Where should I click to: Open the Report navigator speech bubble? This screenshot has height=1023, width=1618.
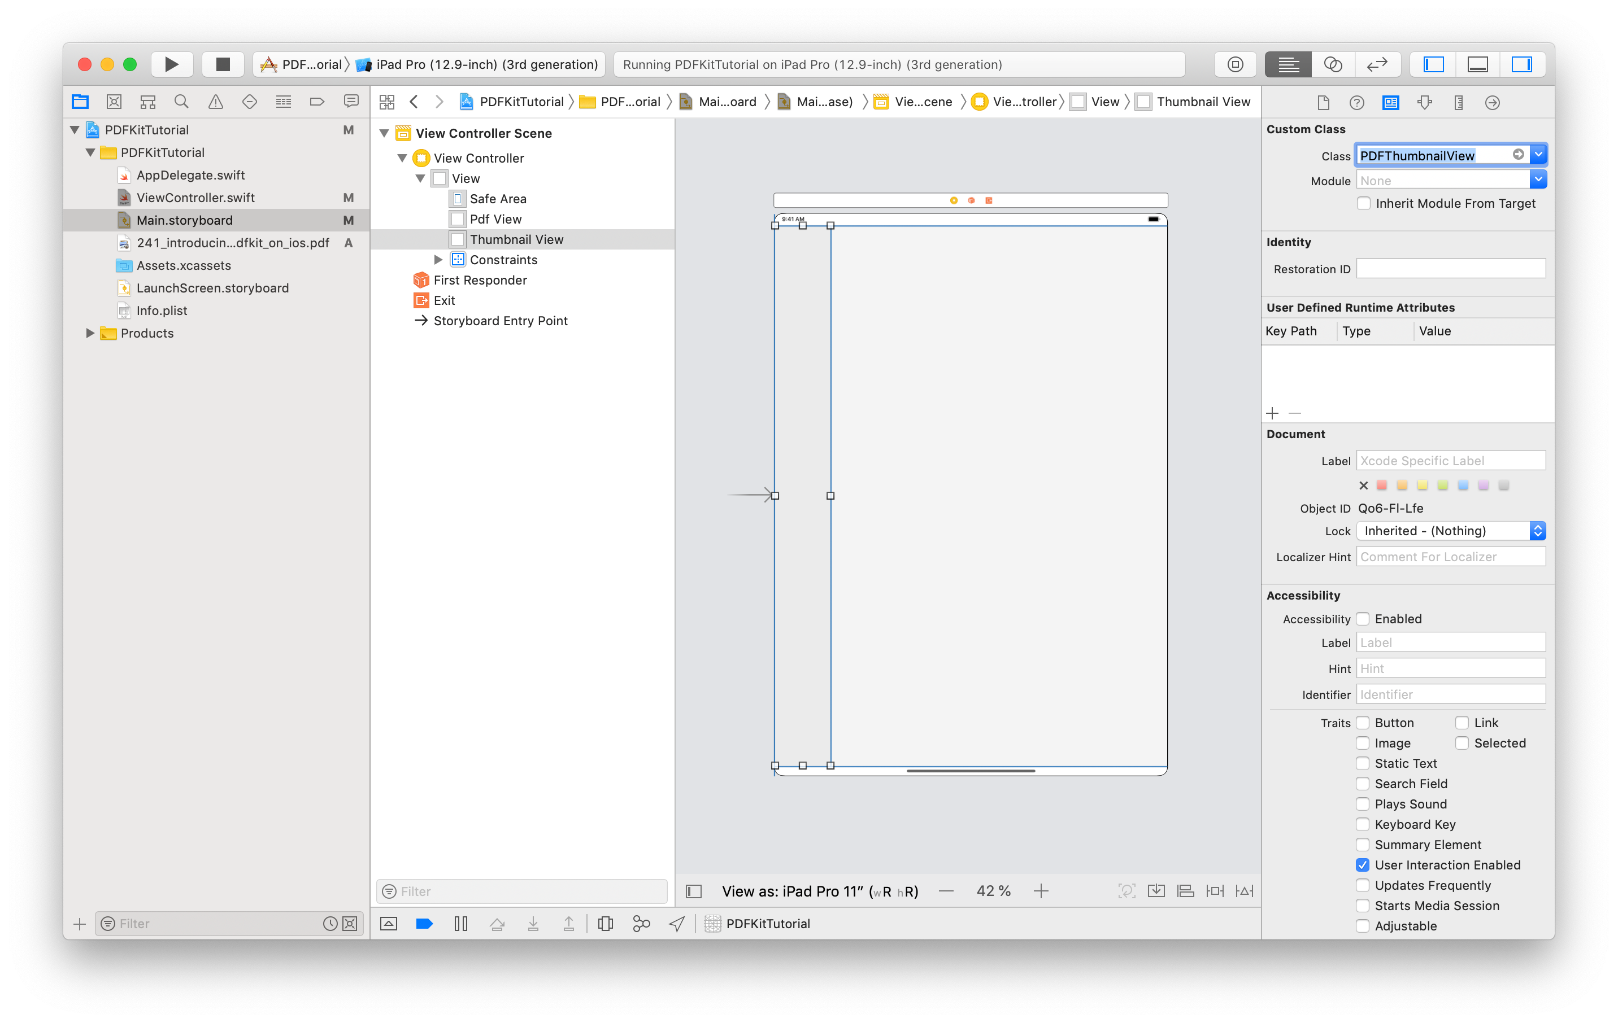click(351, 102)
